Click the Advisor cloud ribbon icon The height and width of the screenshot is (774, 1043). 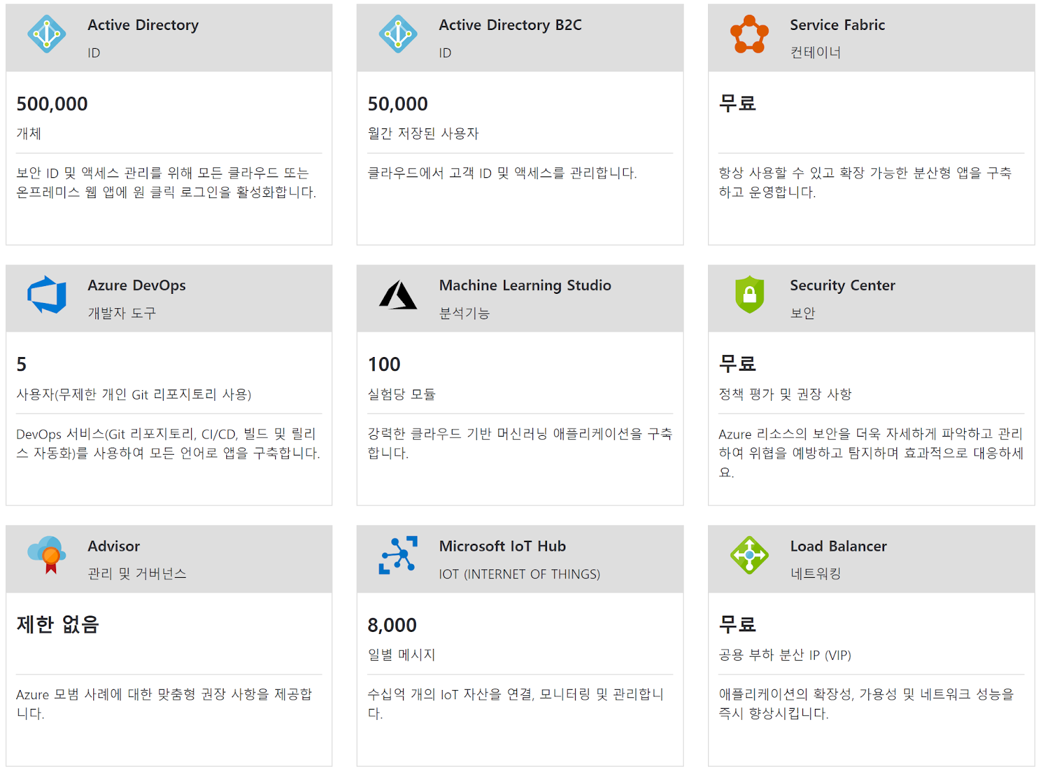(47, 555)
